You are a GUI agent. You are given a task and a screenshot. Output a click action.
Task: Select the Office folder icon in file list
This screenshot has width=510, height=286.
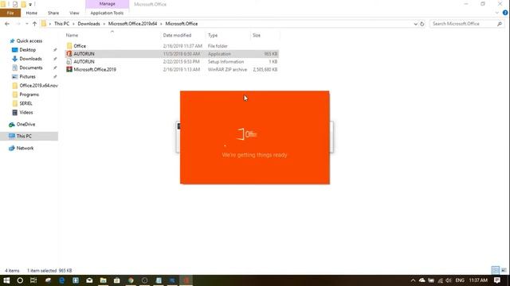(x=69, y=46)
